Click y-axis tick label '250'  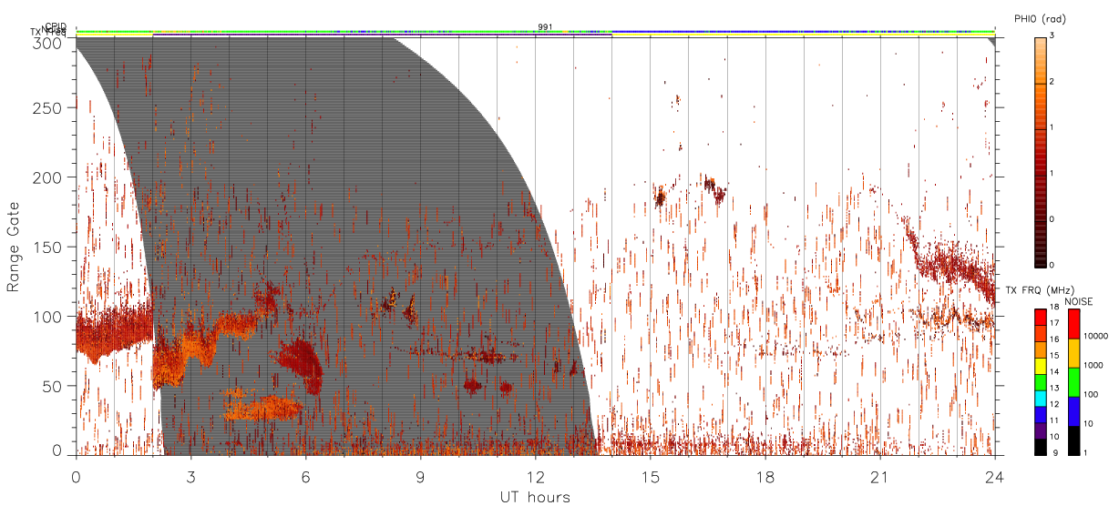(x=48, y=108)
